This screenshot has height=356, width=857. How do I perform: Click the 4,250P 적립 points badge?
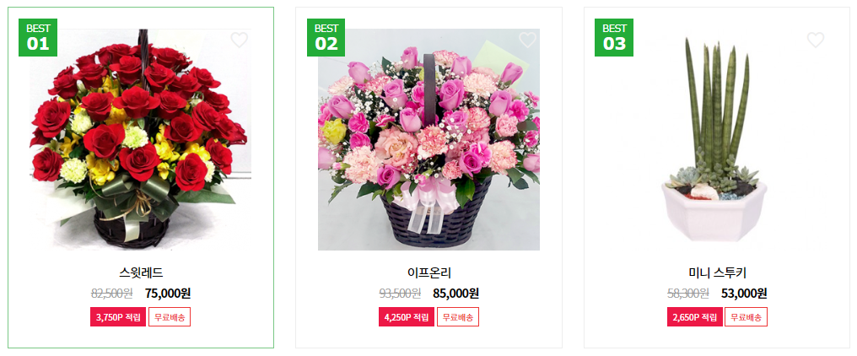point(407,316)
